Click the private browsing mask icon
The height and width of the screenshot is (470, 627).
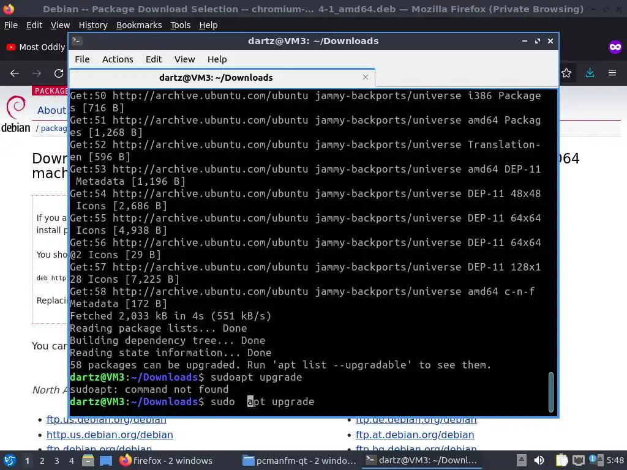[615, 47]
